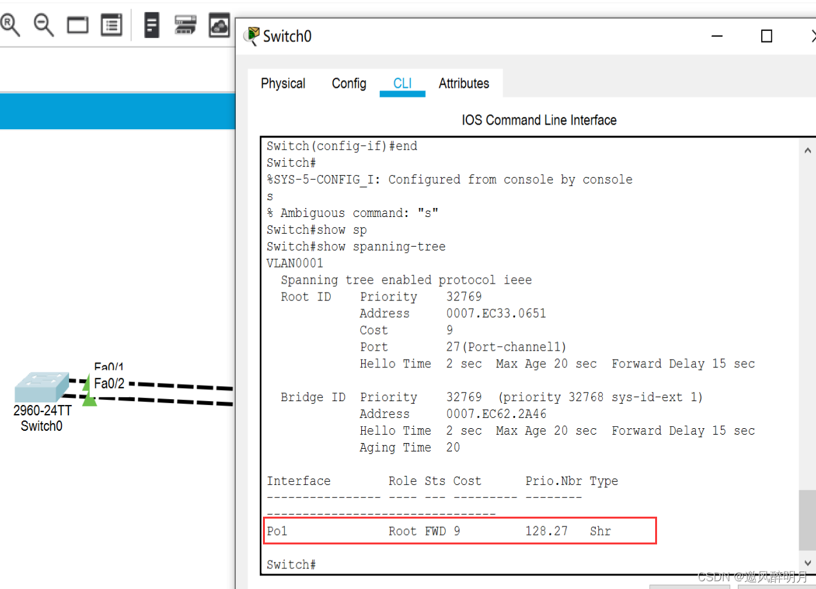Screen dimensions: 816x589
Task: Click the 27(Port-channel1) port value
Action: pyautogui.click(x=507, y=347)
